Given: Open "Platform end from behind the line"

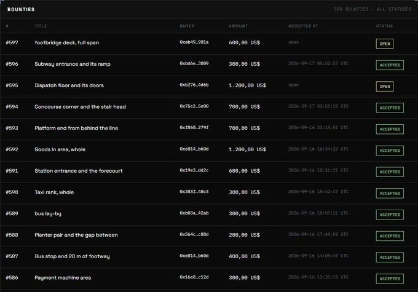Looking at the screenshot, I should 76,128.
